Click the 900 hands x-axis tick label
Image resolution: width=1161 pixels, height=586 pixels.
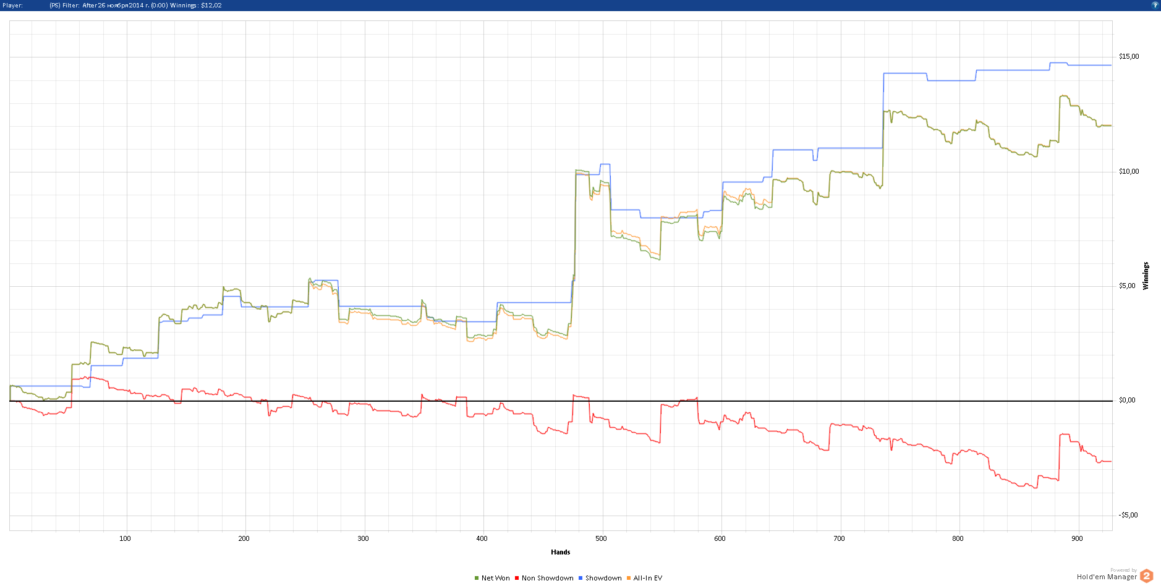1077,538
